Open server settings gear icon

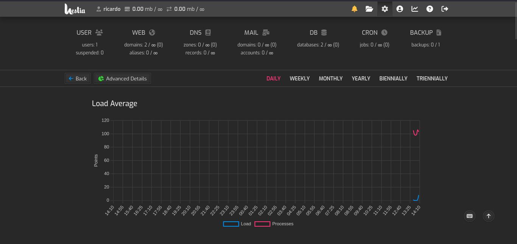[x=385, y=9]
